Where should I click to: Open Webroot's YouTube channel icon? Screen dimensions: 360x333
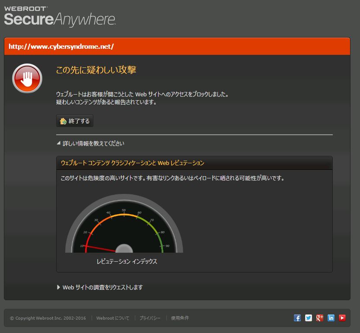[x=342, y=318]
